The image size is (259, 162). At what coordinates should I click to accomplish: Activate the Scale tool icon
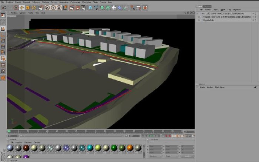point(28,8)
